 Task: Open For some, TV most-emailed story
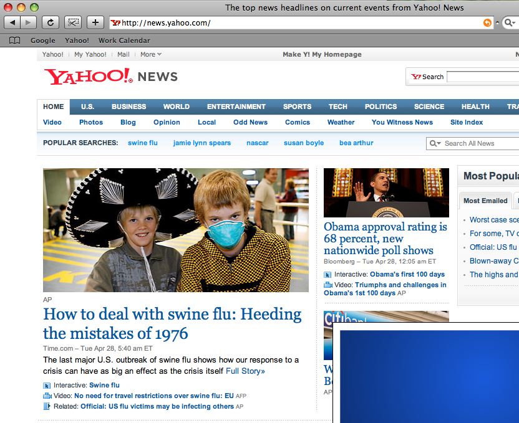click(494, 234)
